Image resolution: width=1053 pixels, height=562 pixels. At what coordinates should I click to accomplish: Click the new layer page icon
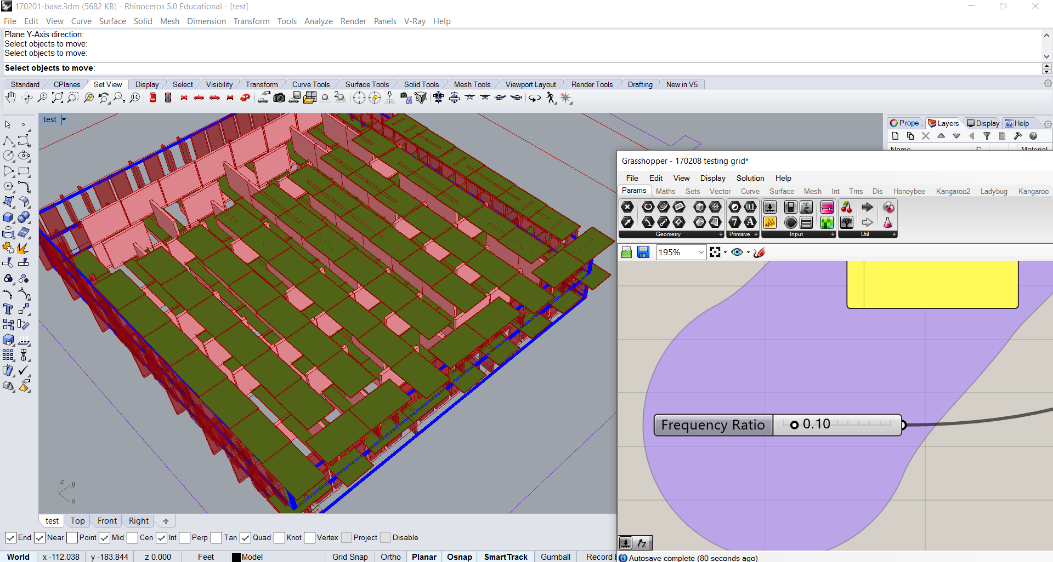895,136
